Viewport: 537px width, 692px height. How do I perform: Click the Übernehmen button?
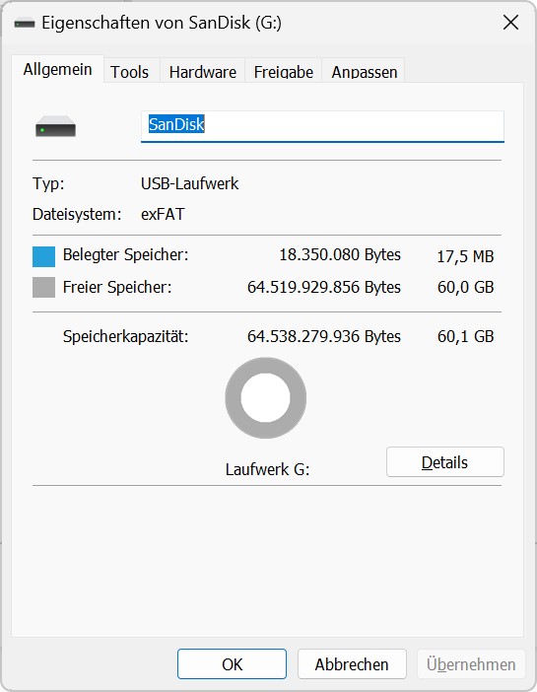tap(471, 663)
